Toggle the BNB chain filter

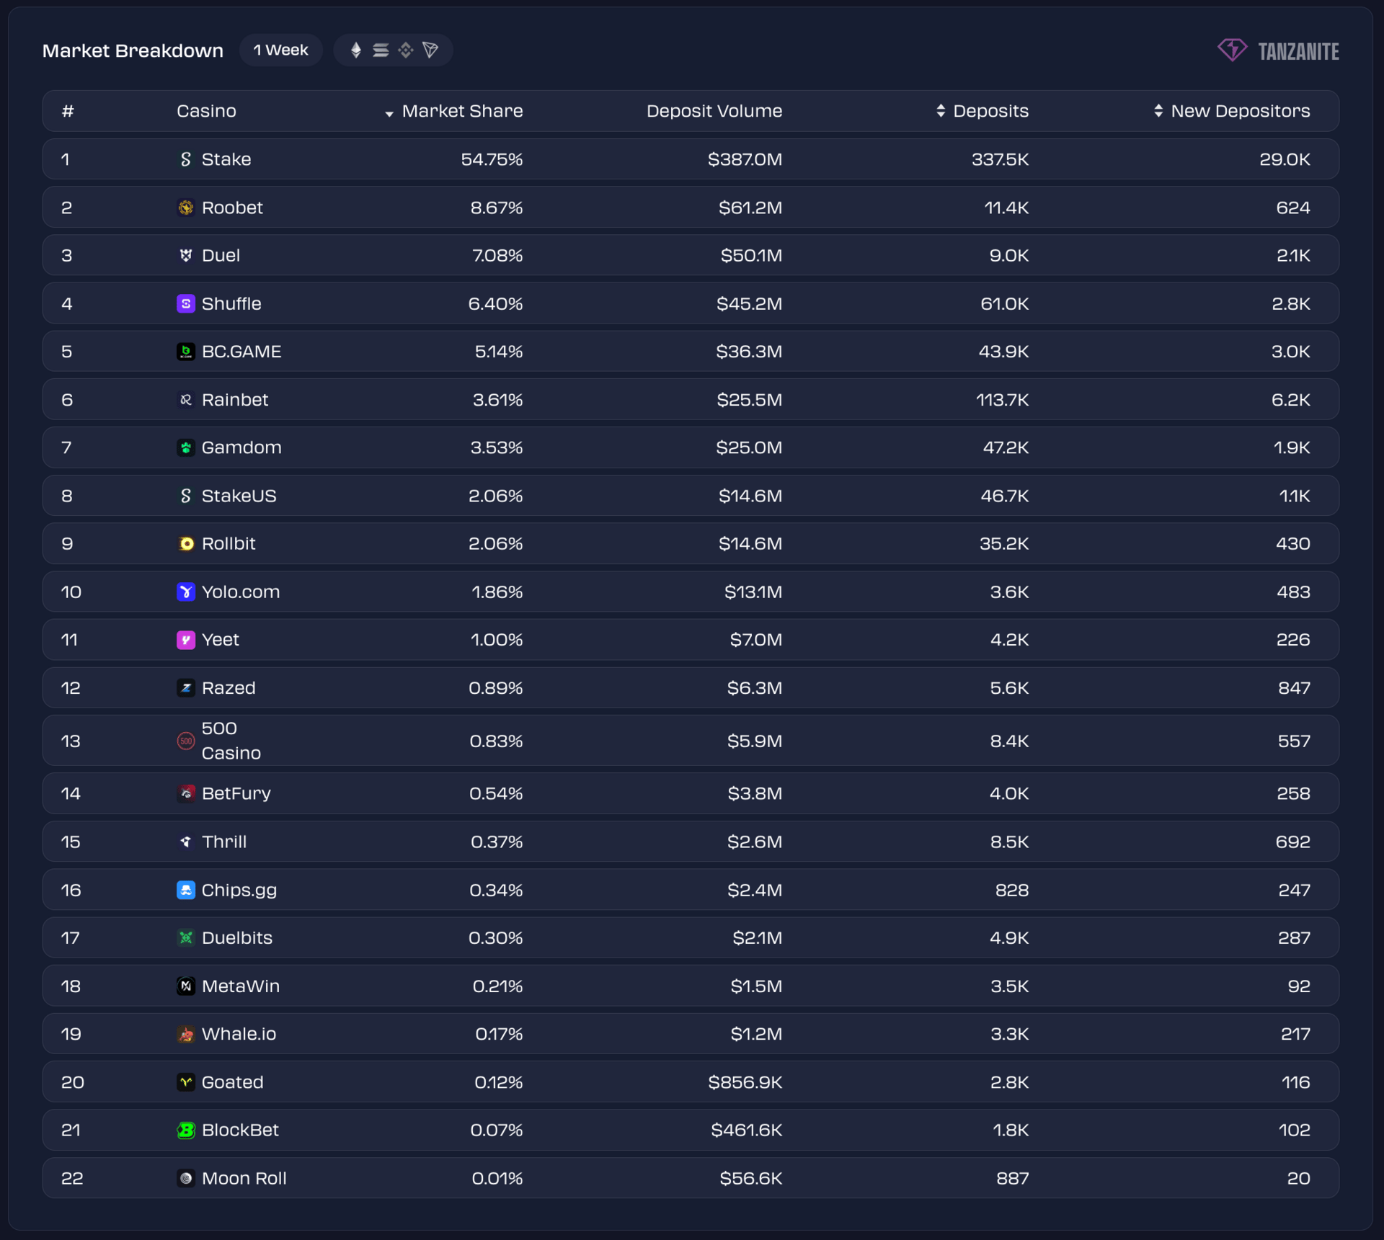(x=406, y=50)
